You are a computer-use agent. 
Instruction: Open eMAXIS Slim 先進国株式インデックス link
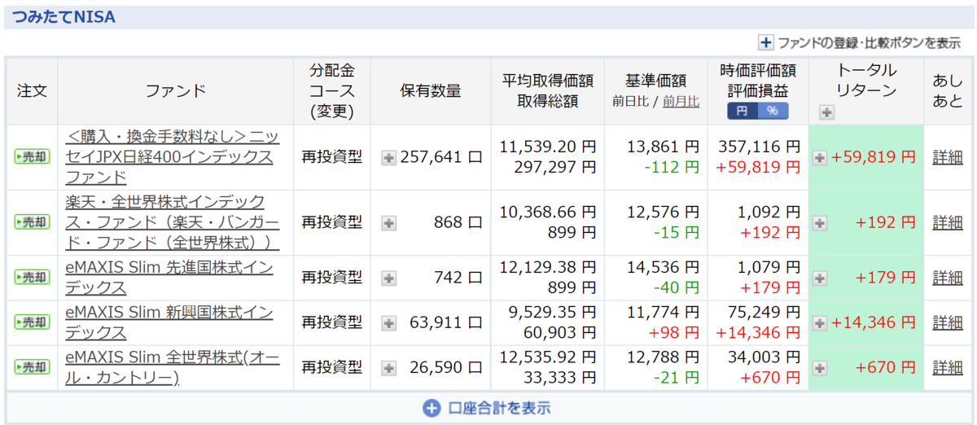coord(169,278)
